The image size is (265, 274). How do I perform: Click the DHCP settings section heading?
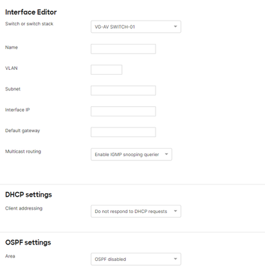point(29,195)
